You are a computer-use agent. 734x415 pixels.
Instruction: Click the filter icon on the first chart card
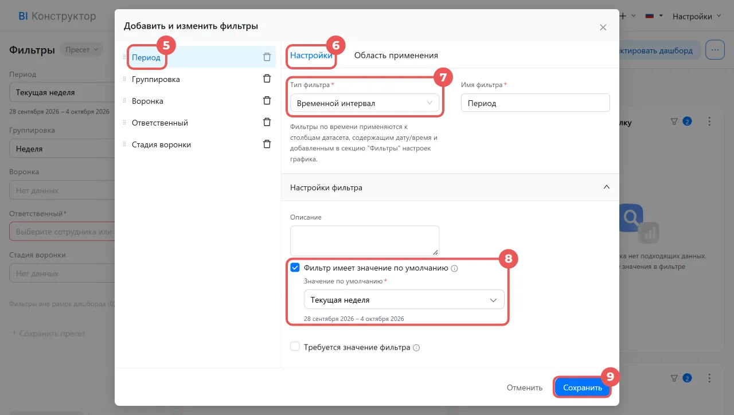[x=674, y=122]
